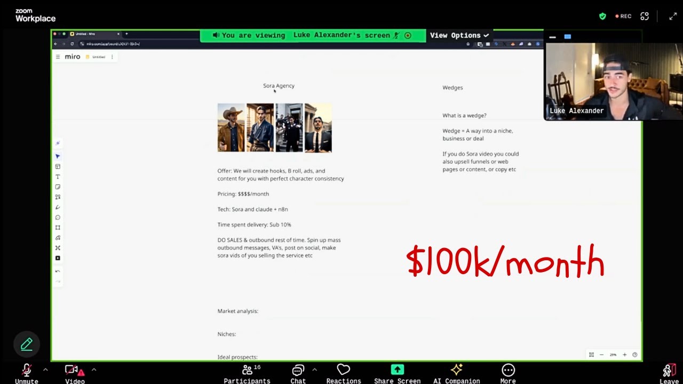Start the video camera
This screenshot has width=683, height=384.
coord(75,373)
